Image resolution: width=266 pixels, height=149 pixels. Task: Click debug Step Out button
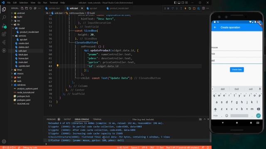pos(181,8)
